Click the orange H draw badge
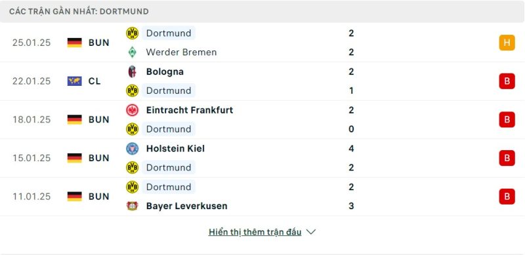 pyautogui.click(x=507, y=43)
